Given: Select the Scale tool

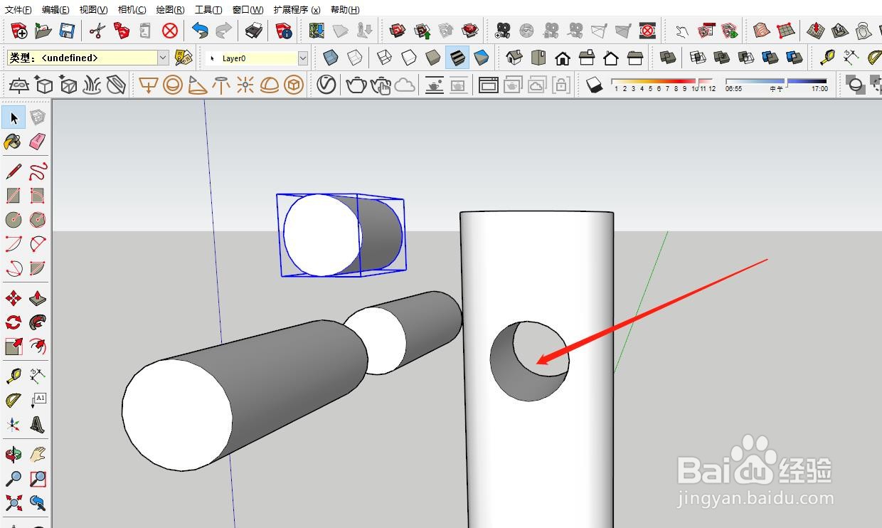Looking at the screenshot, I should click(14, 347).
